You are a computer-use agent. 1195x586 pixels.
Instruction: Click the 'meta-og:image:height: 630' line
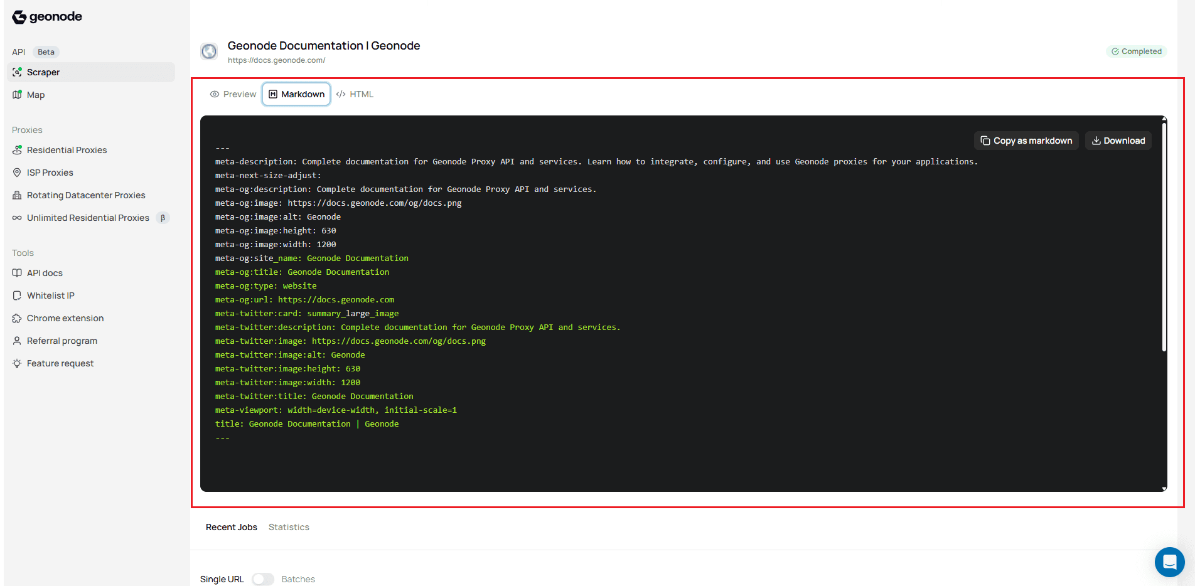276,231
